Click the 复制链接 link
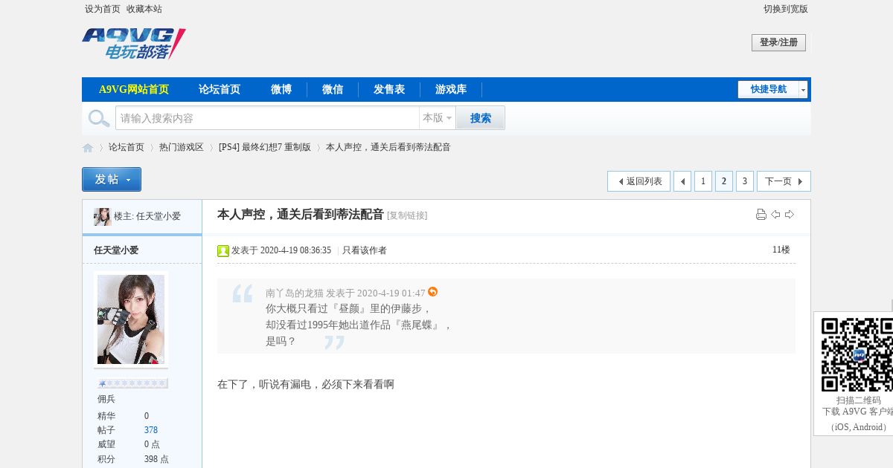The image size is (893, 468). 407,215
